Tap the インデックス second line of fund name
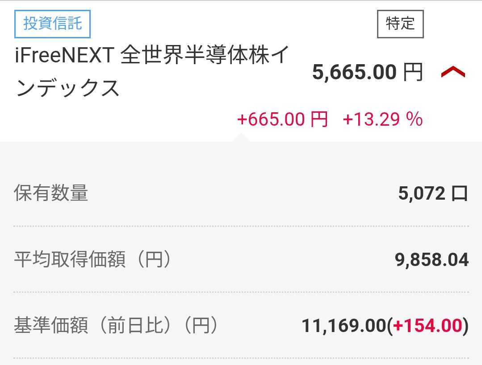Screen dimensions: 482x365 coord(67,88)
